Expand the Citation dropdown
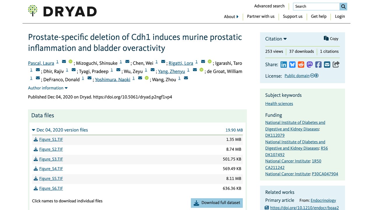This screenshot has height=210, width=373. [x=276, y=39]
